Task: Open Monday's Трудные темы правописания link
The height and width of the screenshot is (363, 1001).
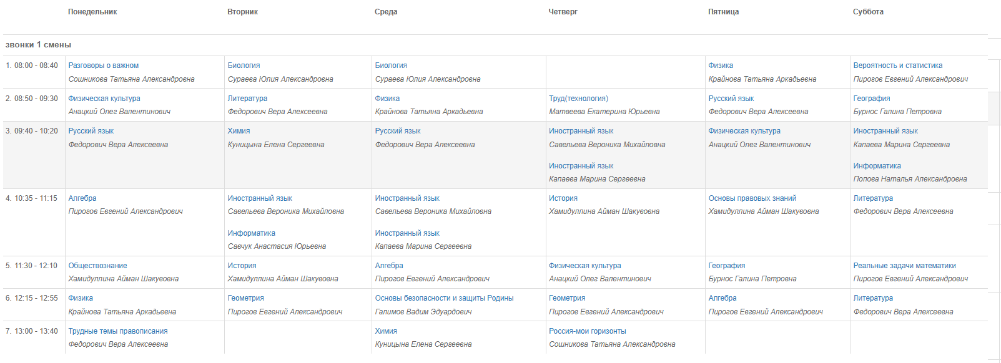Action: pos(118,331)
